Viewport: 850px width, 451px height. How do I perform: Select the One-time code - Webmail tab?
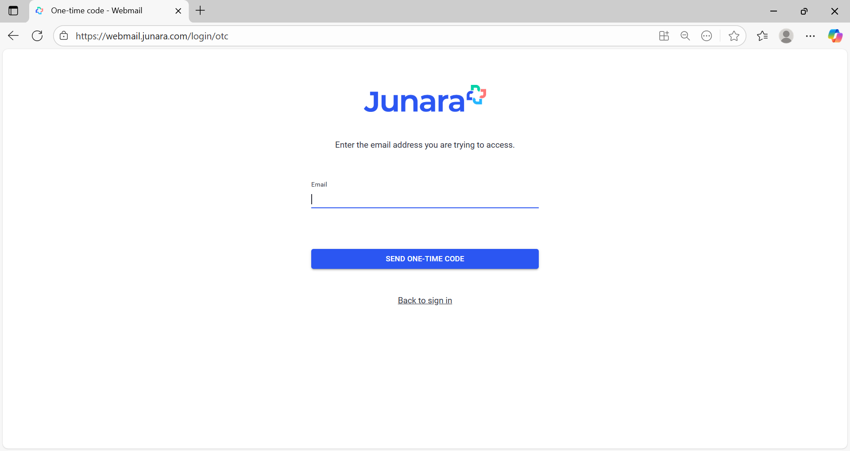(109, 11)
